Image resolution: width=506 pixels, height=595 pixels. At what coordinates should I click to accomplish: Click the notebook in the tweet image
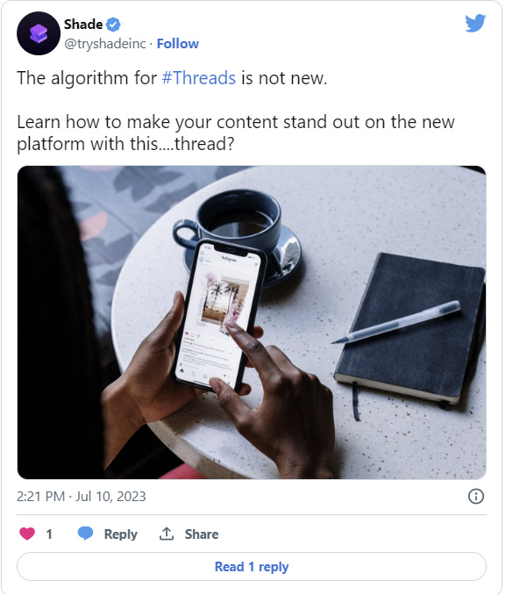[x=410, y=328]
